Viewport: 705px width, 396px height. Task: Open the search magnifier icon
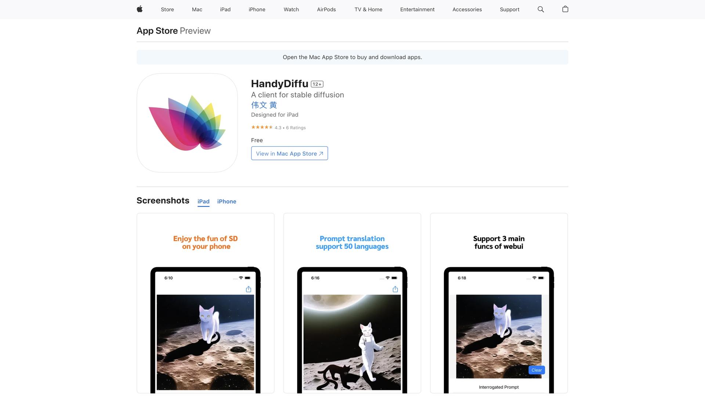(x=540, y=9)
